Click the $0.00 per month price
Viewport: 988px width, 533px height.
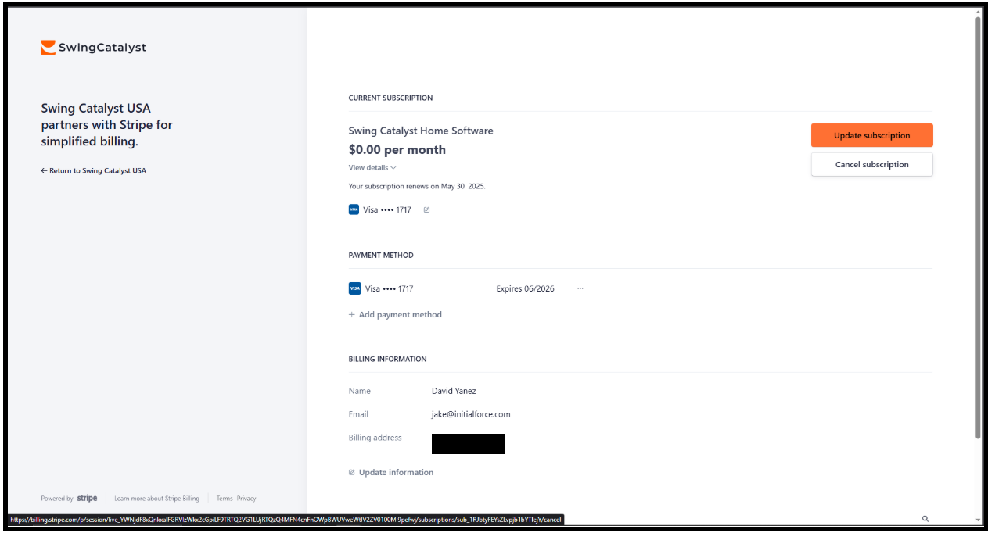click(397, 149)
